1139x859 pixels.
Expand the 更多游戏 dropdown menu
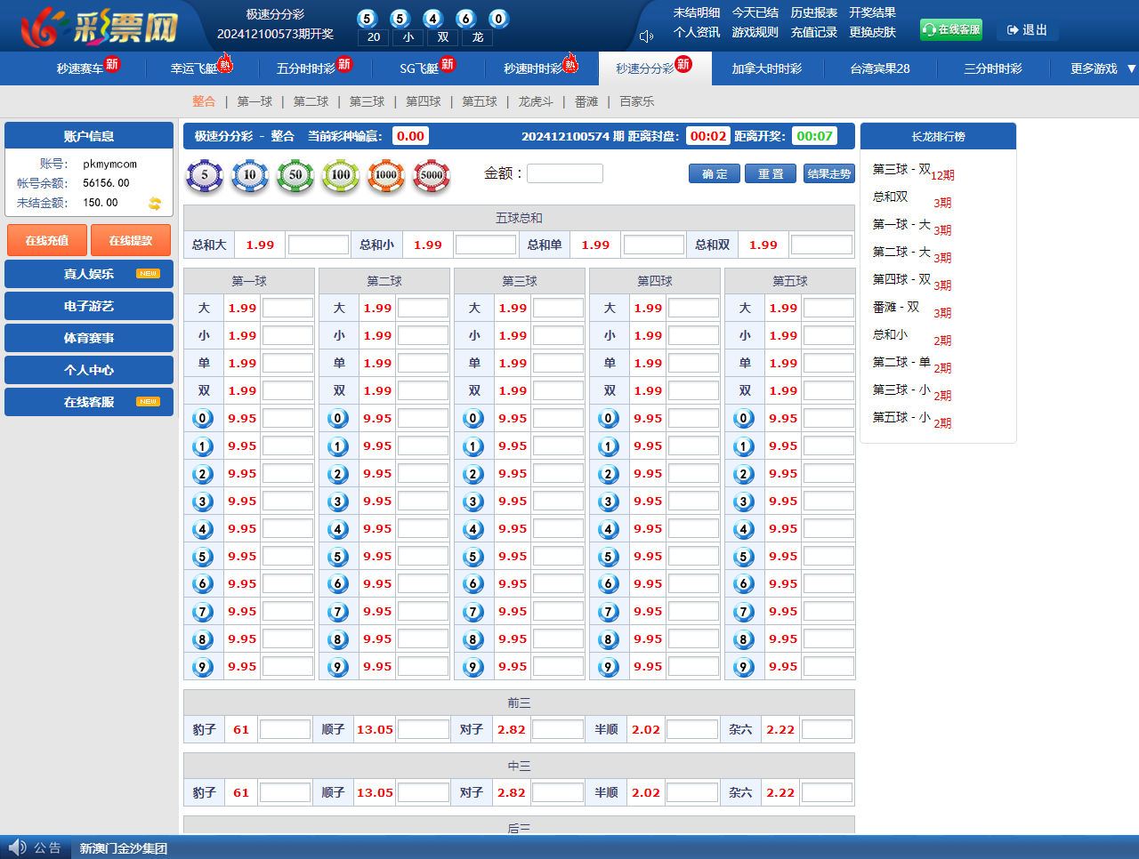point(1103,68)
